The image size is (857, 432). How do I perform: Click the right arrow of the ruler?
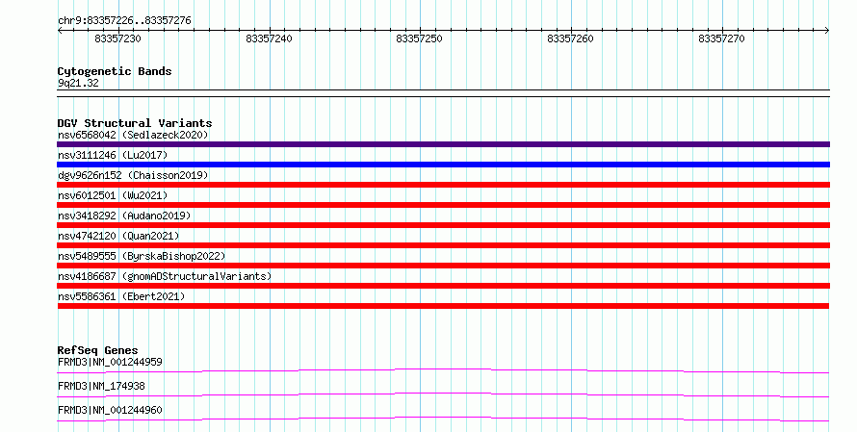click(827, 31)
